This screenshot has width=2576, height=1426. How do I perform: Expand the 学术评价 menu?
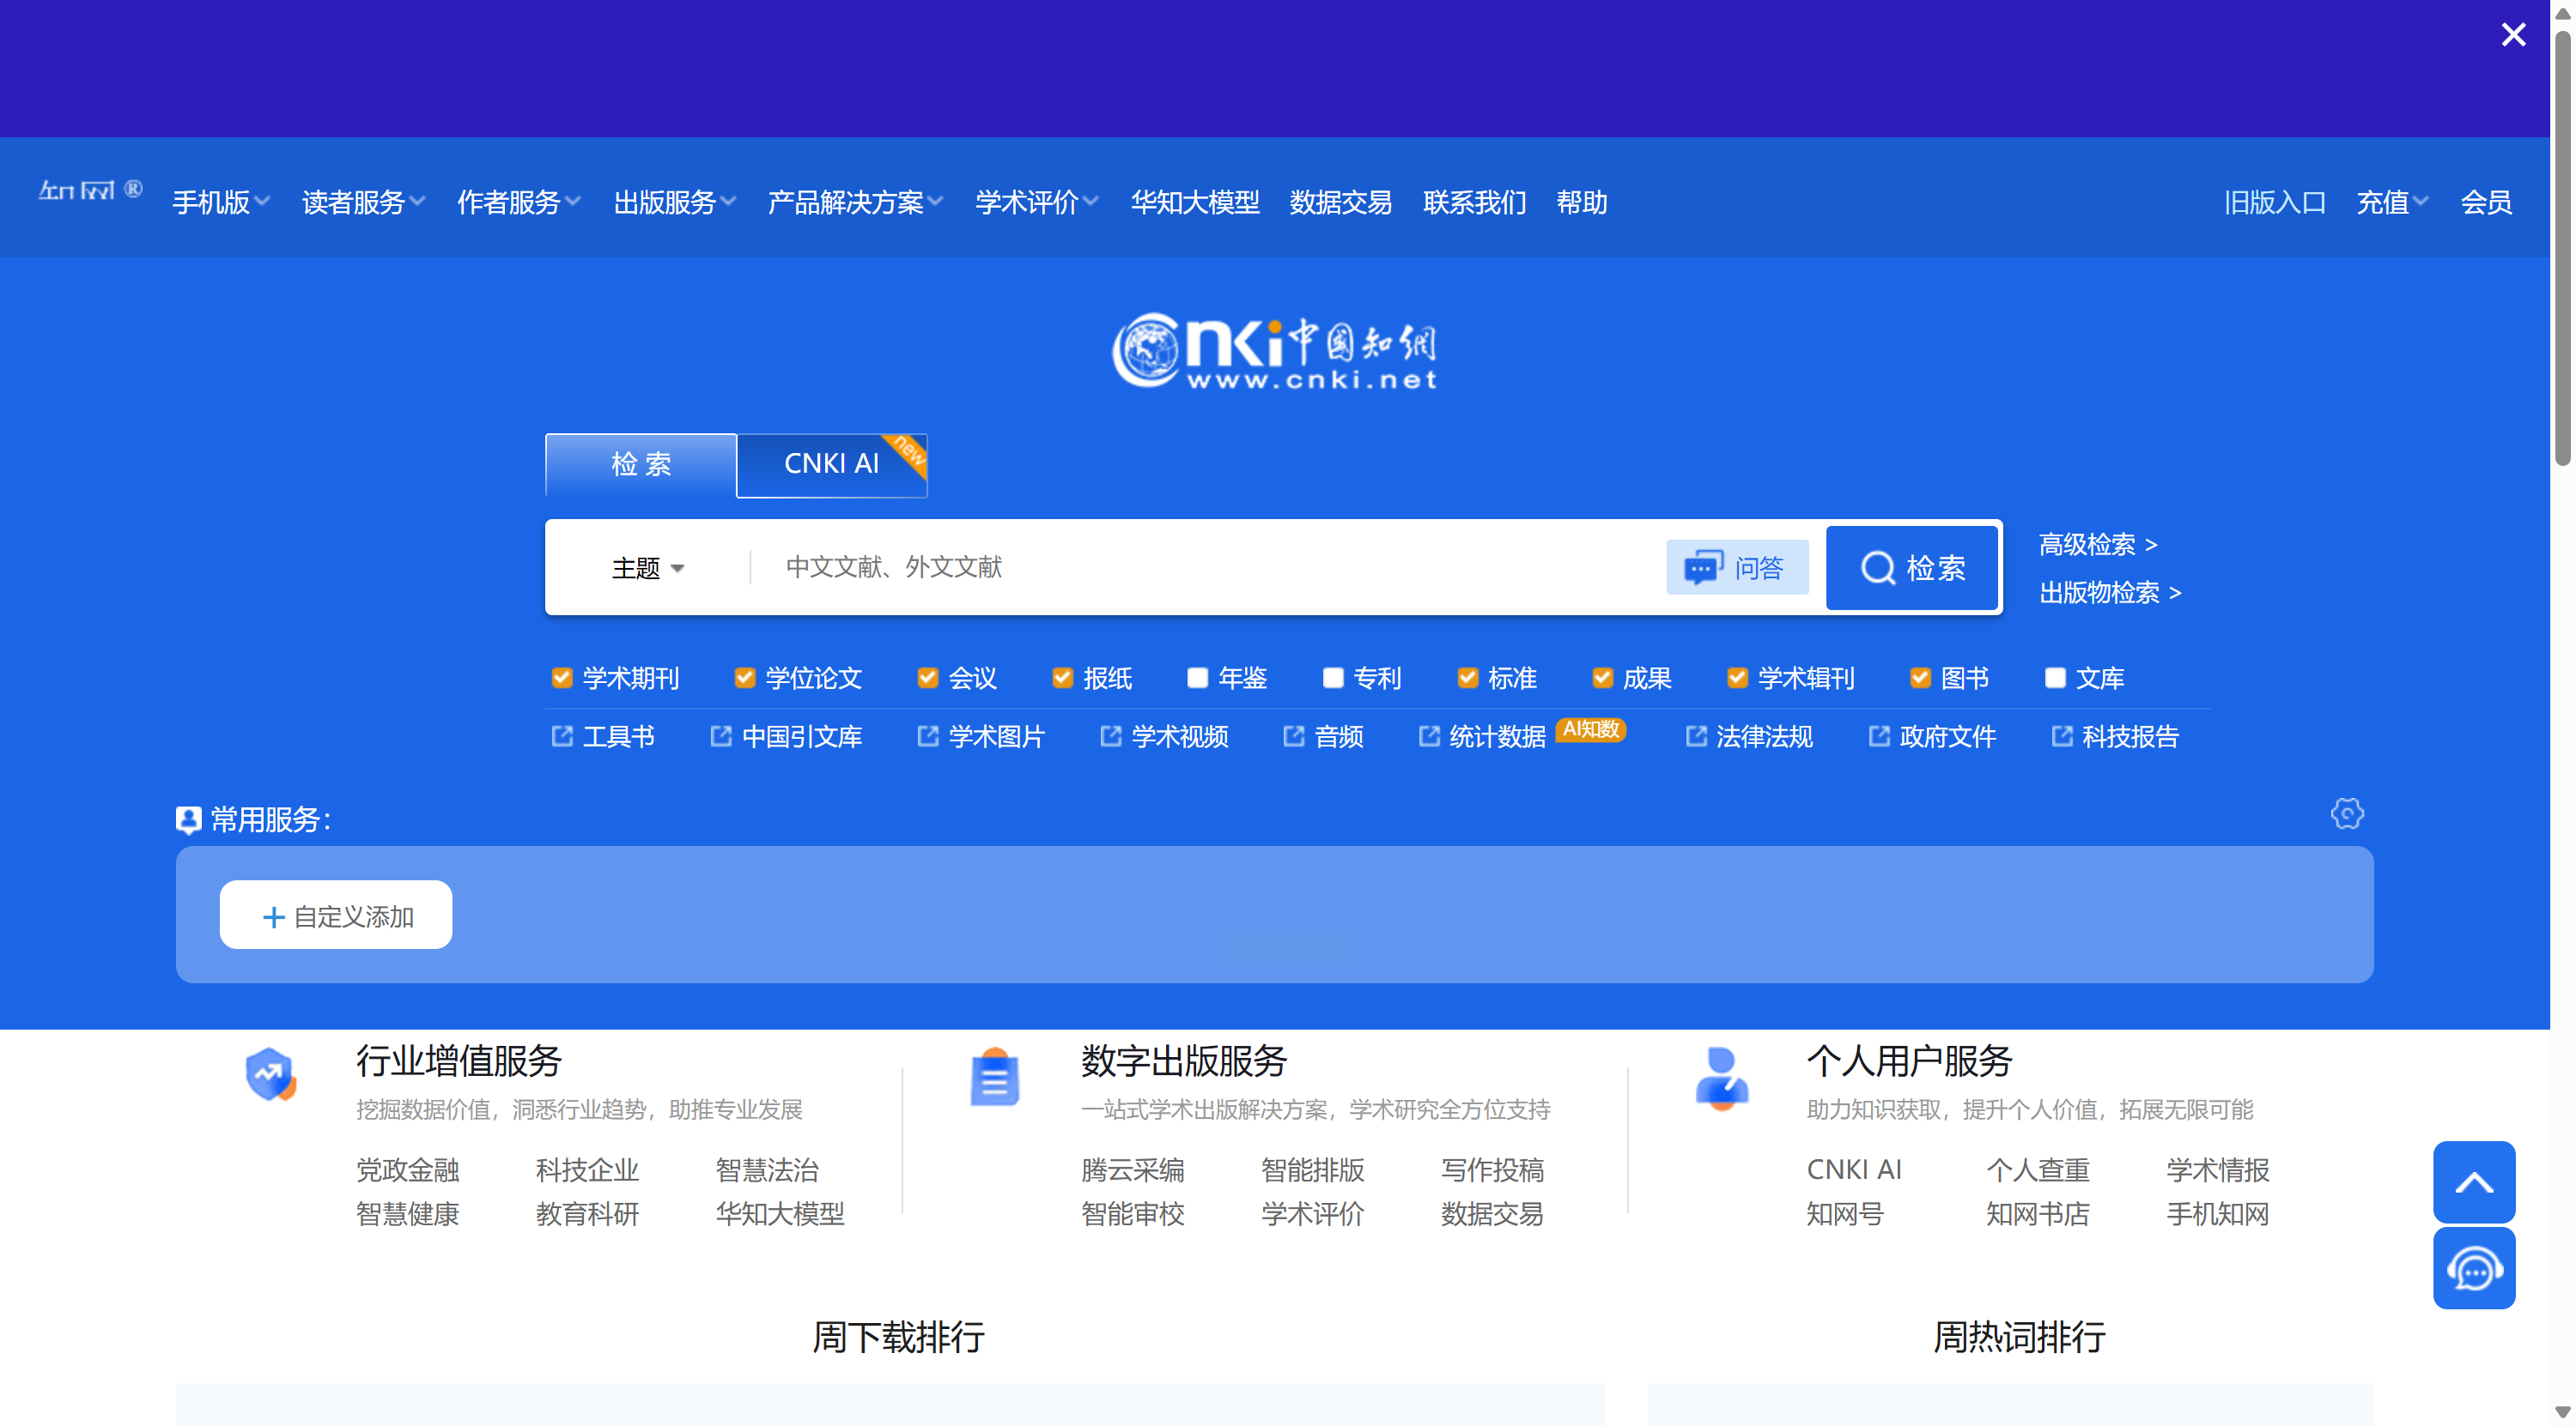(x=1037, y=202)
